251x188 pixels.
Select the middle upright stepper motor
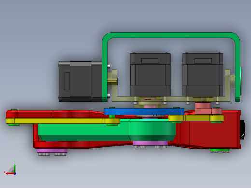tap(150, 75)
